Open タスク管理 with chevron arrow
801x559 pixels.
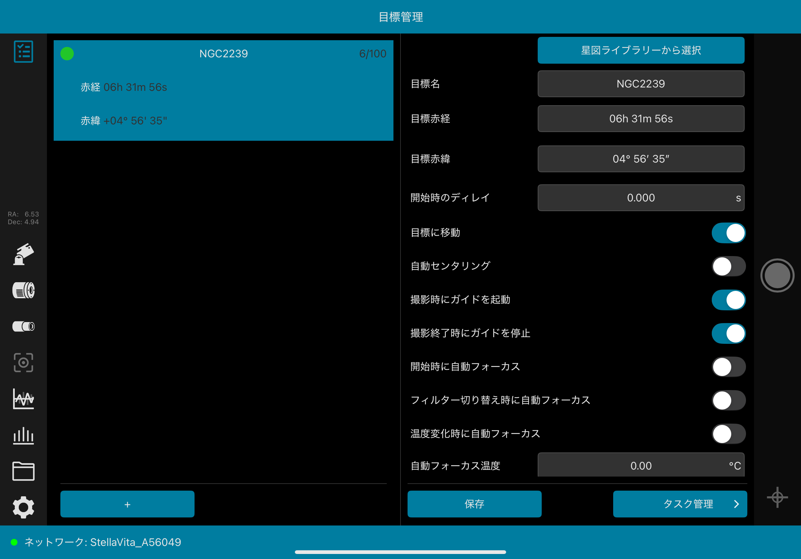click(x=680, y=504)
